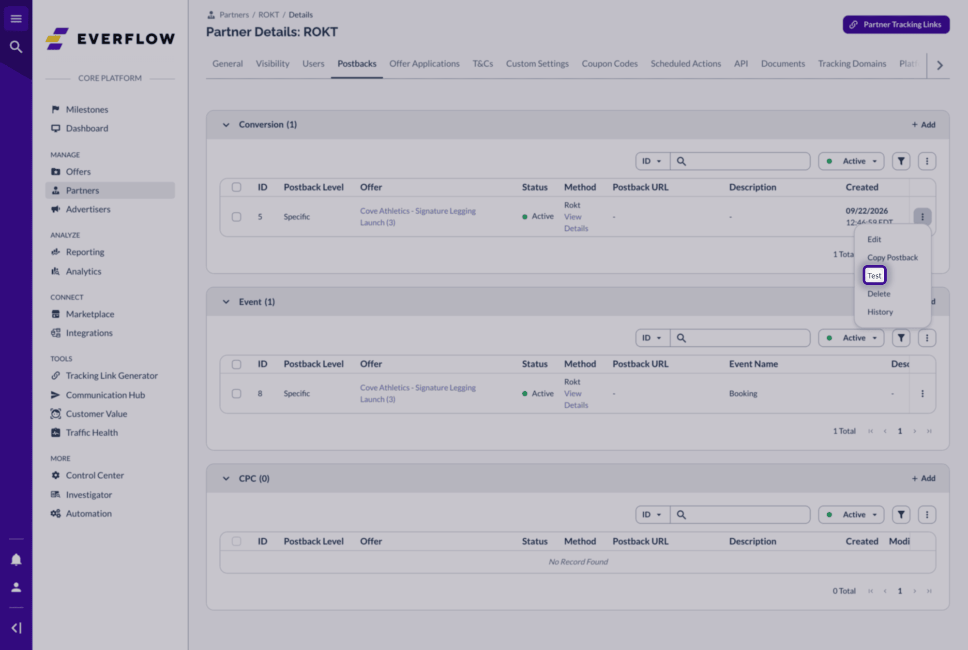Viewport: 968px width, 650px height.
Task: Open ID search-field dropdown in Conversion section
Action: pyautogui.click(x=652, y=161)
